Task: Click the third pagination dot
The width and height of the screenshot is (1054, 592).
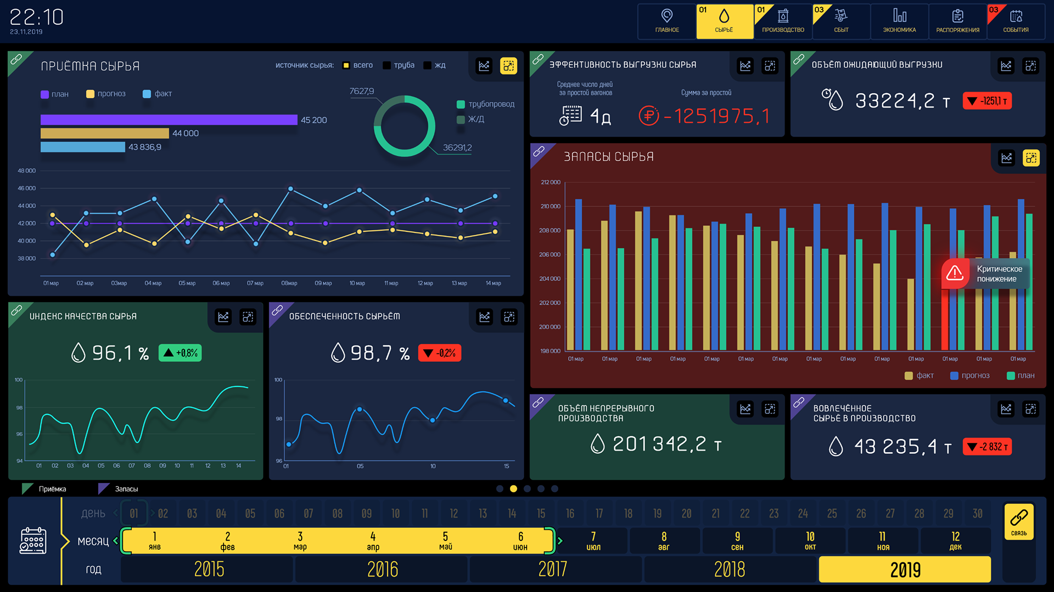Action: 527,488
